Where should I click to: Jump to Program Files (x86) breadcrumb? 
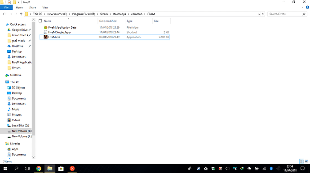coord(84,14)
